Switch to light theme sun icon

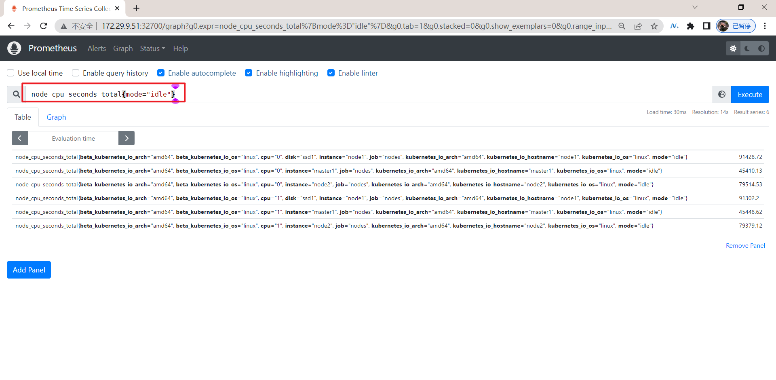coord(733,49)
